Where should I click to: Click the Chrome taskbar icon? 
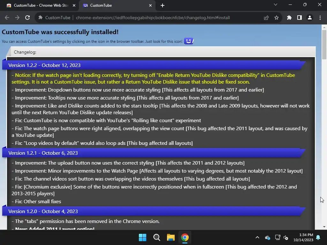tap(185, 237)
